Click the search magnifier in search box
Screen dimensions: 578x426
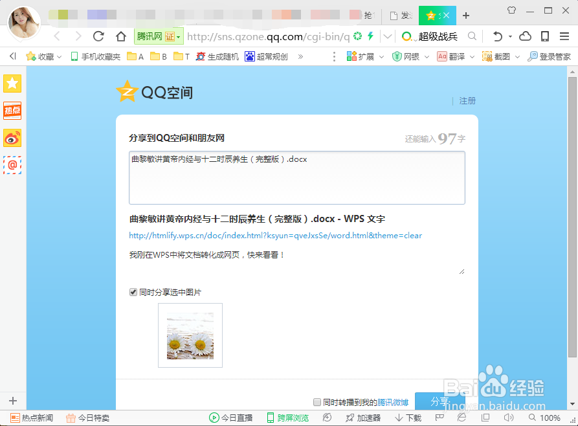coord(472,36)
